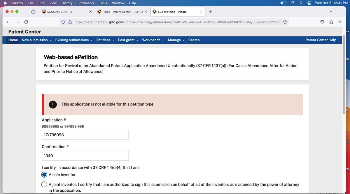Screen dimensions: 350x194
Task: Click the 'Web-based ePetition' heading
Action: 71,57
